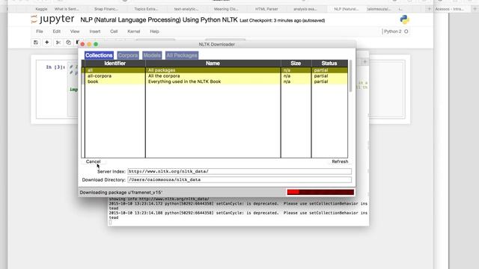Copy the selected cell with the copy icon
Screen dimensions: 479x269
pos(68,43)
